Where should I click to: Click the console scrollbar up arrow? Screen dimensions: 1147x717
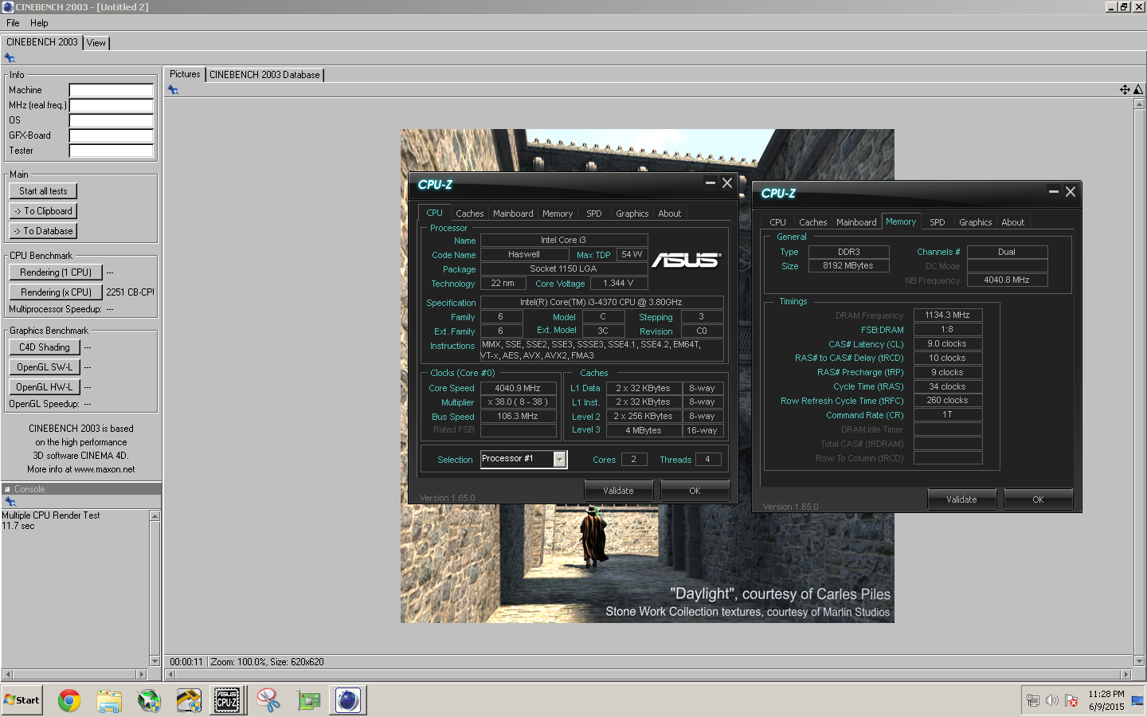pyautogui.click(x=155, y=516)
